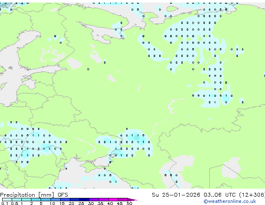
Task: Click the '40' legend label
Action: (110, 203)
